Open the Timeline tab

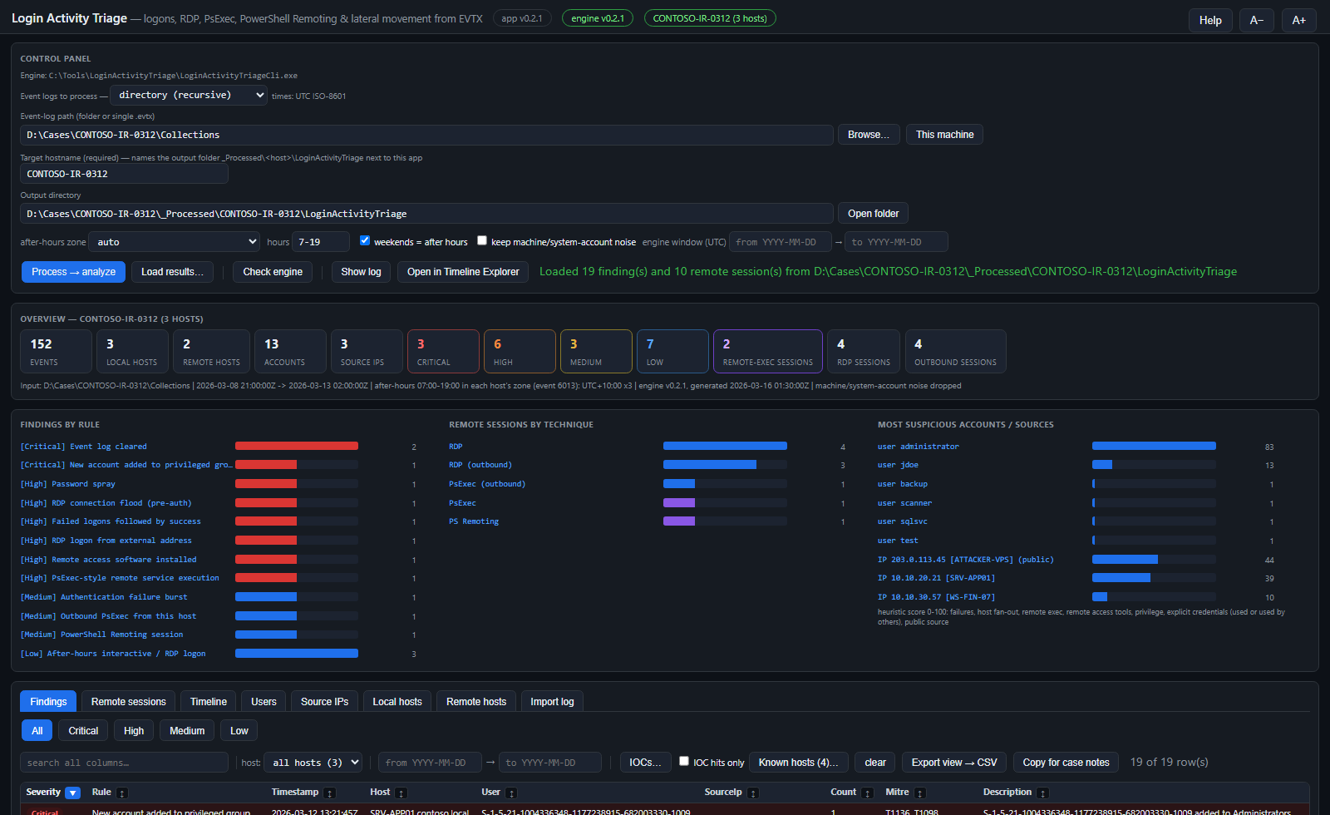[209, 702]
